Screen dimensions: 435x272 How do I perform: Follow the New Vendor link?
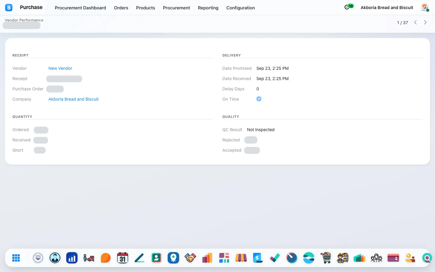click(x=60, y=68)
